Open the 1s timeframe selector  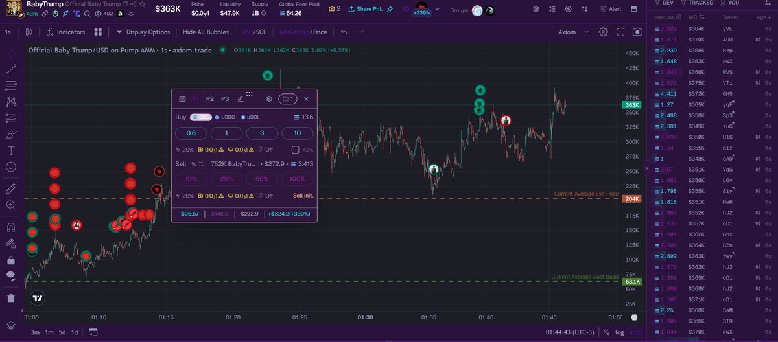(8, 32)
